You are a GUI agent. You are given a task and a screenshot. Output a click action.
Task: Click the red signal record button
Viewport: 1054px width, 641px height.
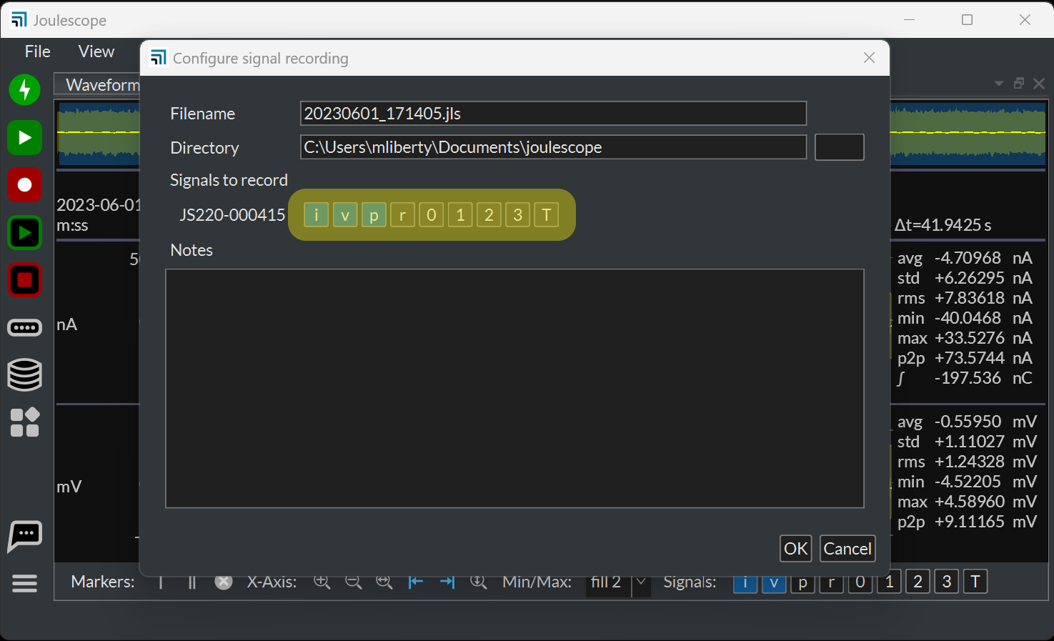point(25,185)
